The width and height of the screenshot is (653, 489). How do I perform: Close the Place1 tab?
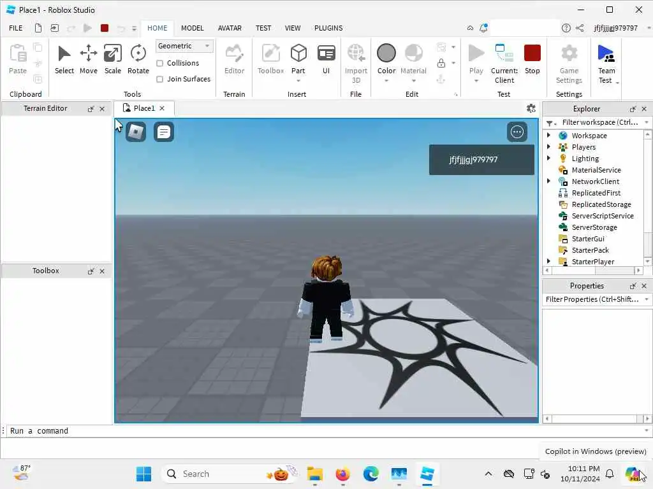pyautogui.click(x=162, y=108)
